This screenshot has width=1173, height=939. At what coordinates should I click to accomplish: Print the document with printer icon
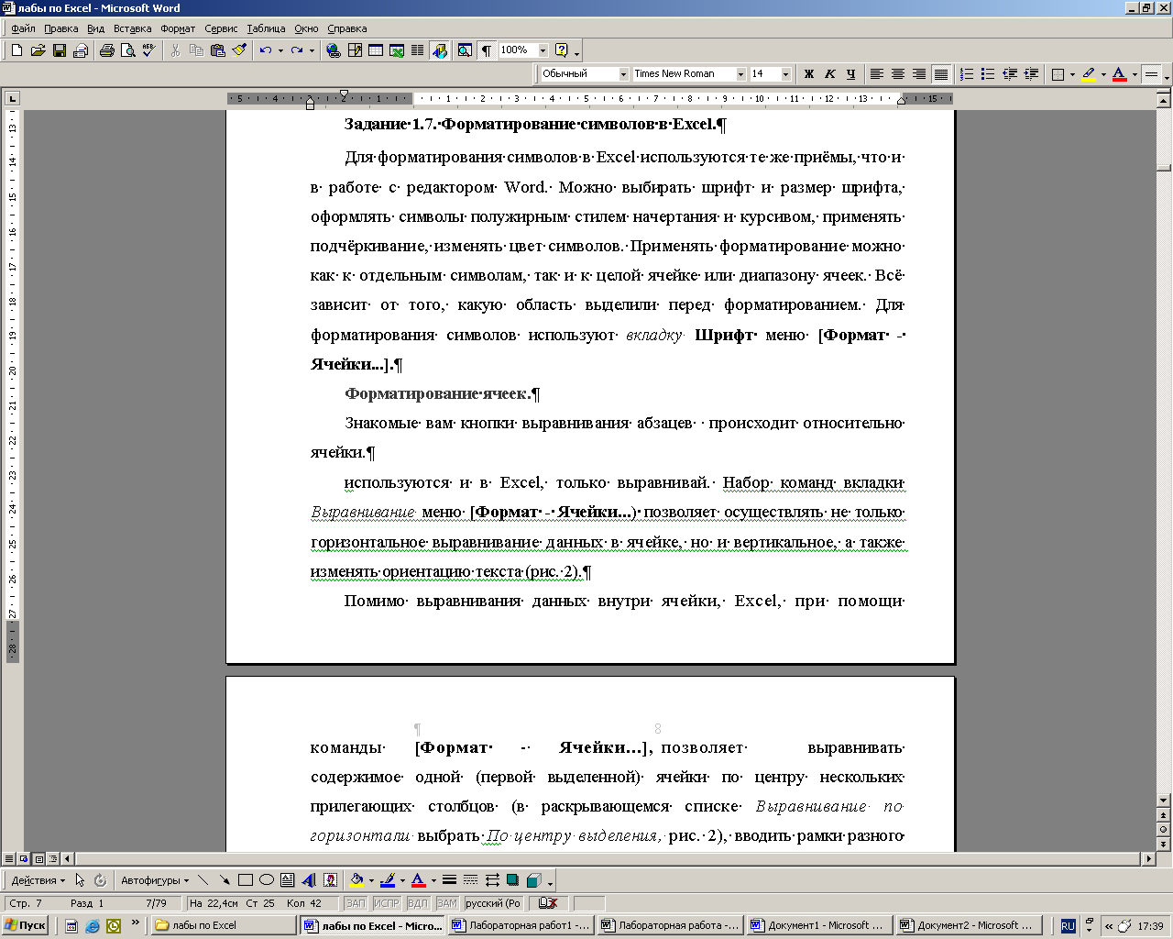coord(107,50)
